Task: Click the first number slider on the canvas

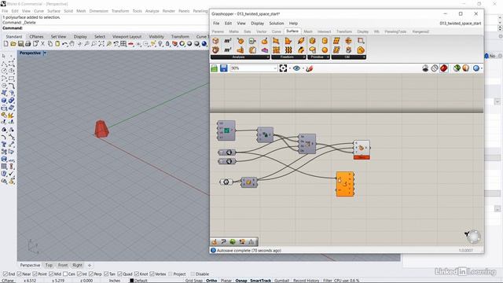Action: [227, 153]
